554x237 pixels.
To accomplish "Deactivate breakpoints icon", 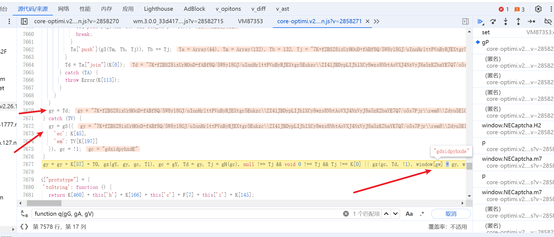I will 548,22.
